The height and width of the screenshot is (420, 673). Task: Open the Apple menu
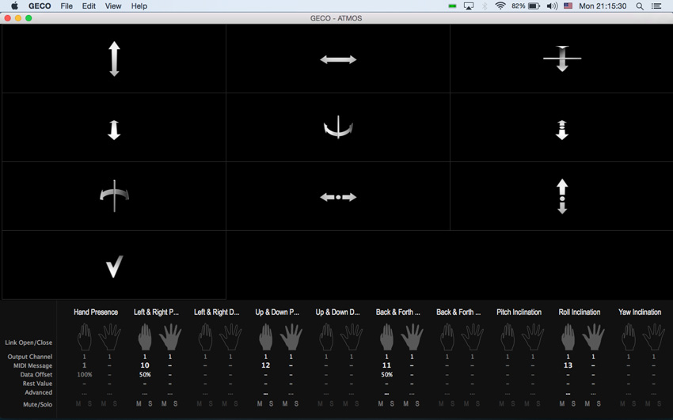click(14, 6)
